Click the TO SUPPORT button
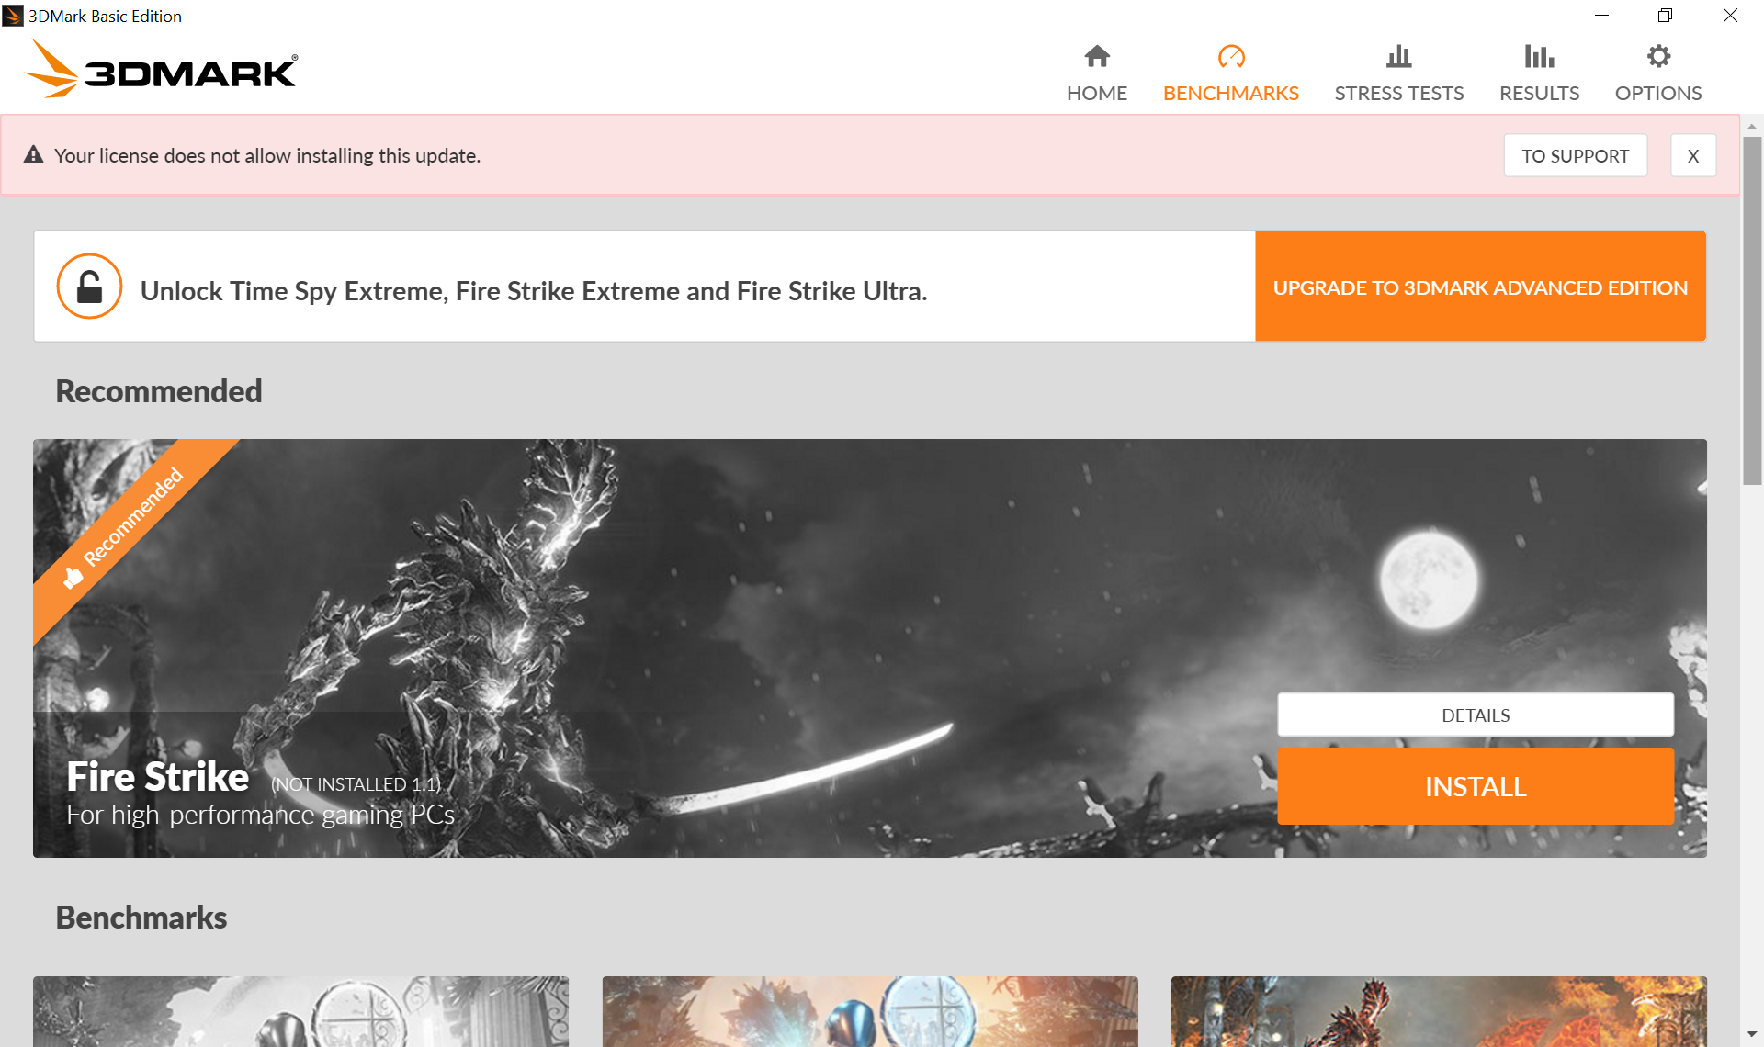 coord(1575,155)
